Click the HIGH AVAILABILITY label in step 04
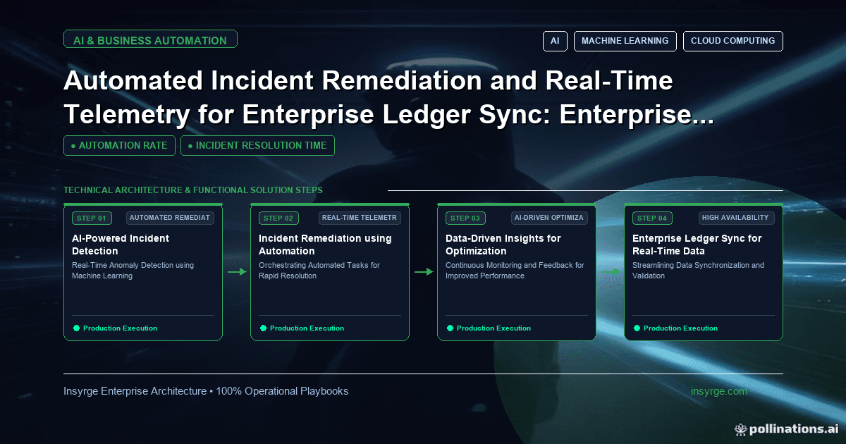Viewport: 846px width, 444px height. 735,218
